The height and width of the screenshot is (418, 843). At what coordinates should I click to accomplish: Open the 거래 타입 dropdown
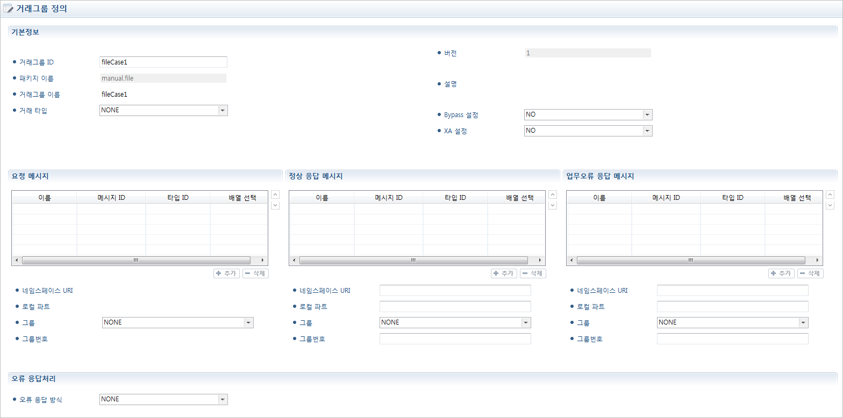[x=222, y=110]
